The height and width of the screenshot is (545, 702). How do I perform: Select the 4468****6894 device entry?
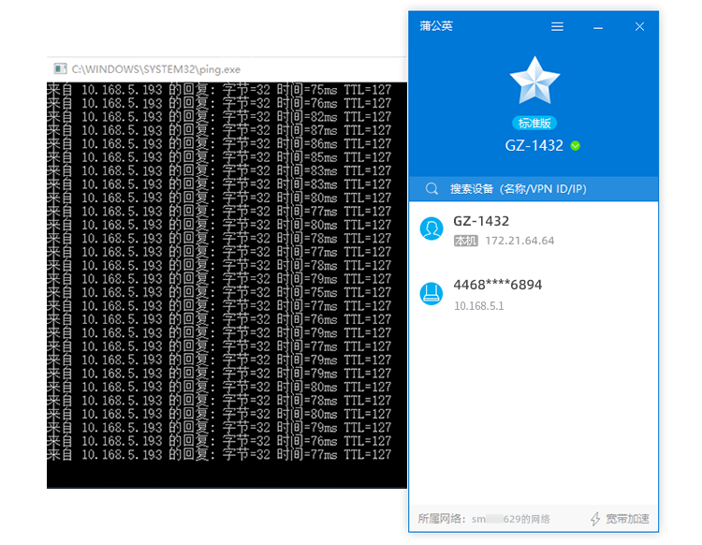pos(534,295)
